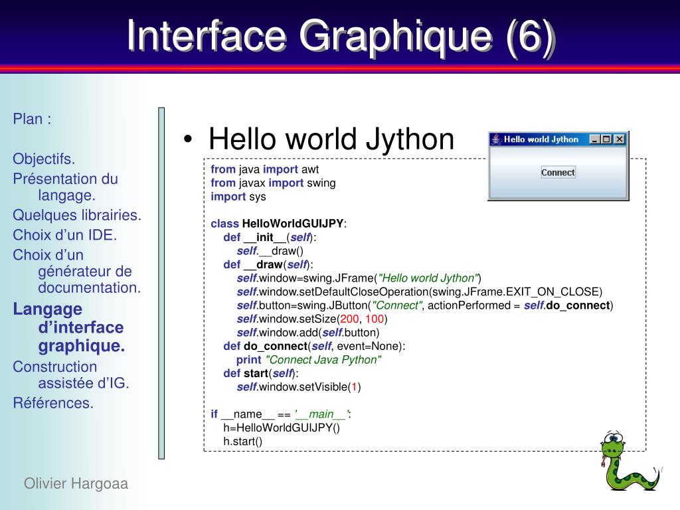Click the 'def start(self):' line
Screen dimensions: 680x510
pyautogui.click(x=261, y=373)
